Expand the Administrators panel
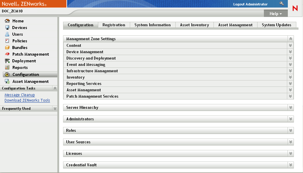303x173 pixels. coord(291,119)
